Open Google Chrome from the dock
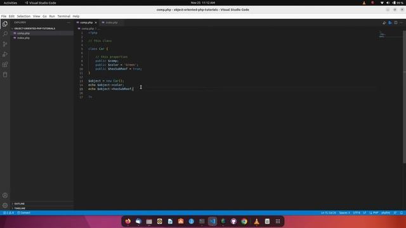This screenshot has height=228, width=406. [244, 221]
